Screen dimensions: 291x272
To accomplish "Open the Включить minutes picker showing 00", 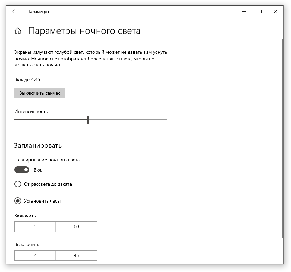I will (x=76, y=227).
